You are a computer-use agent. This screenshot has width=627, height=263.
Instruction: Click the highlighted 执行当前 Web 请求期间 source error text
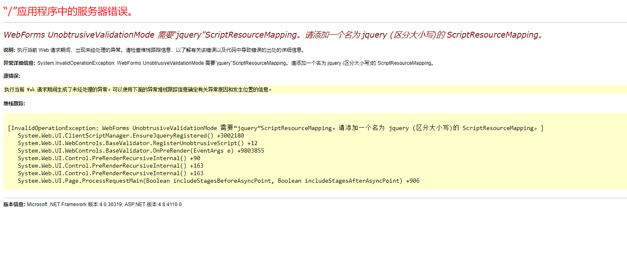[x=138, y=89]
